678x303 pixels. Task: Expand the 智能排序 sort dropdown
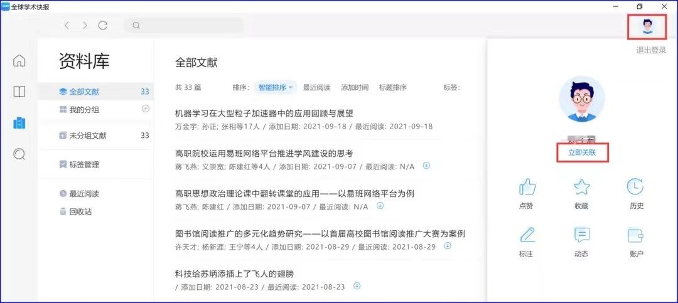(276, 87)
